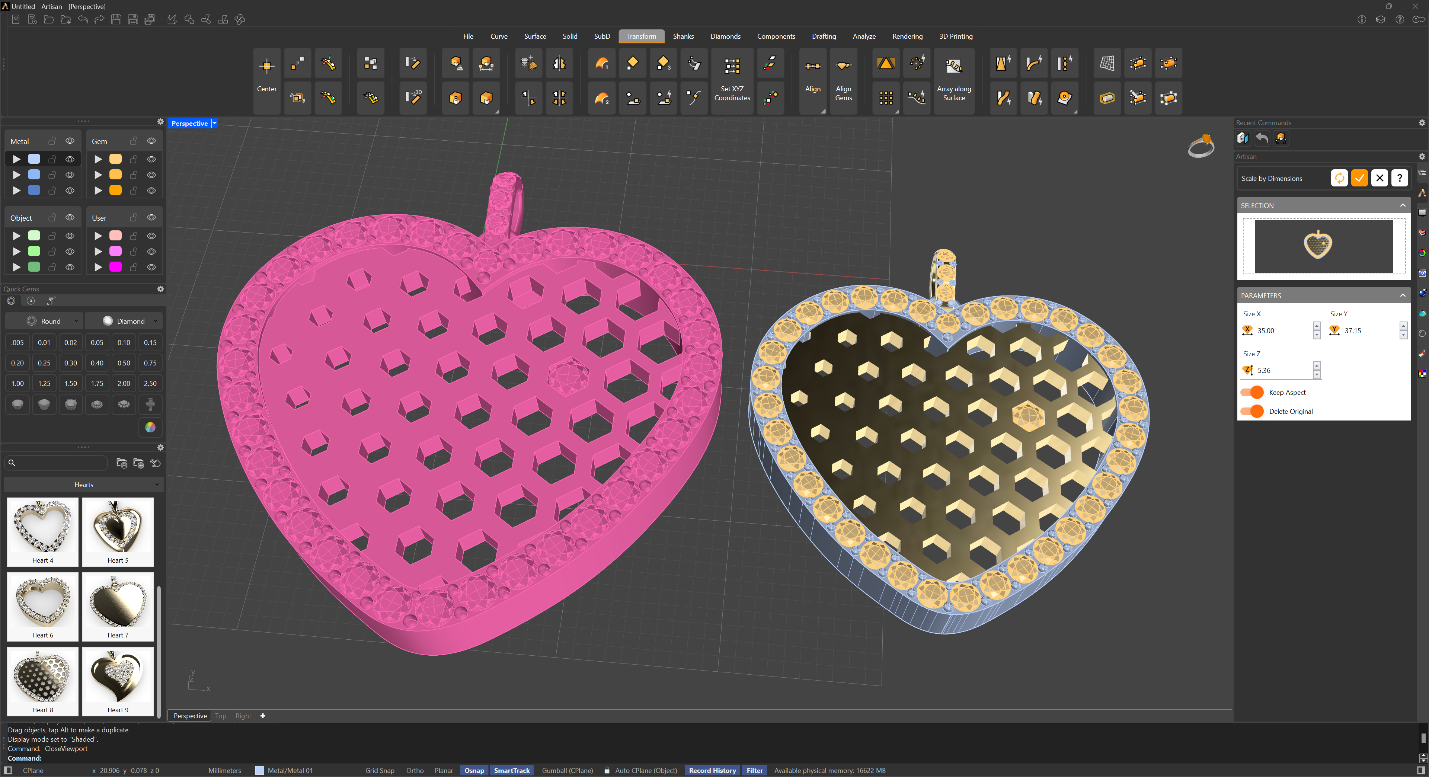Toggle visibility of the Gem layer group
Viewport: 1429px width, 777px height.
(151, 141)
